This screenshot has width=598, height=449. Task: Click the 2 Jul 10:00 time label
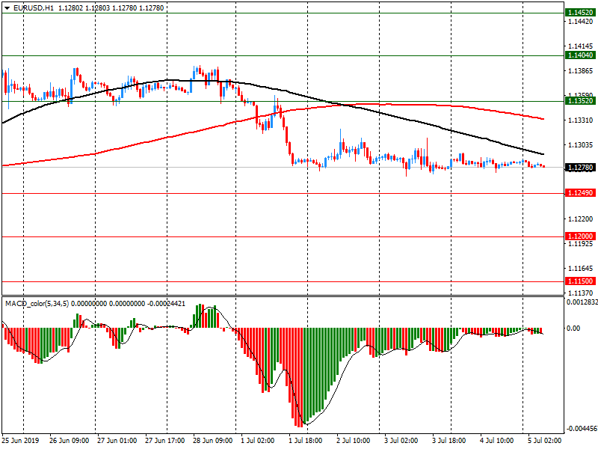tap(353, 441)
